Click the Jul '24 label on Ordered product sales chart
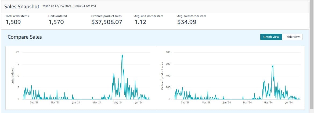The height and width of the screenshot is (113, 314). 289,102
